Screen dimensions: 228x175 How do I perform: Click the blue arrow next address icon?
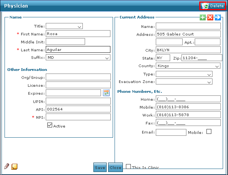pyautogui.click(x=217, y=17)
